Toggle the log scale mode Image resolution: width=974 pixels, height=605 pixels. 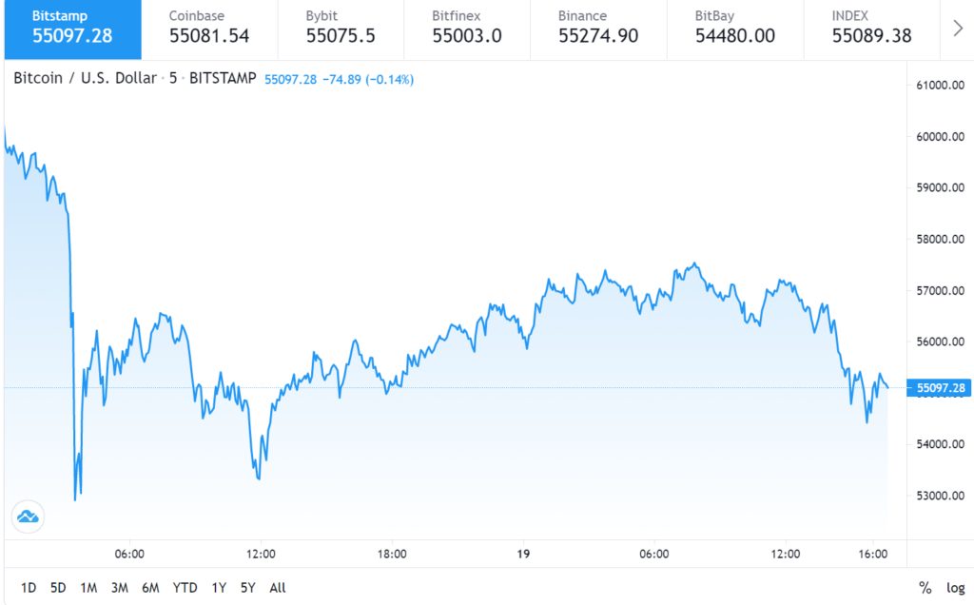pos(955,588)
